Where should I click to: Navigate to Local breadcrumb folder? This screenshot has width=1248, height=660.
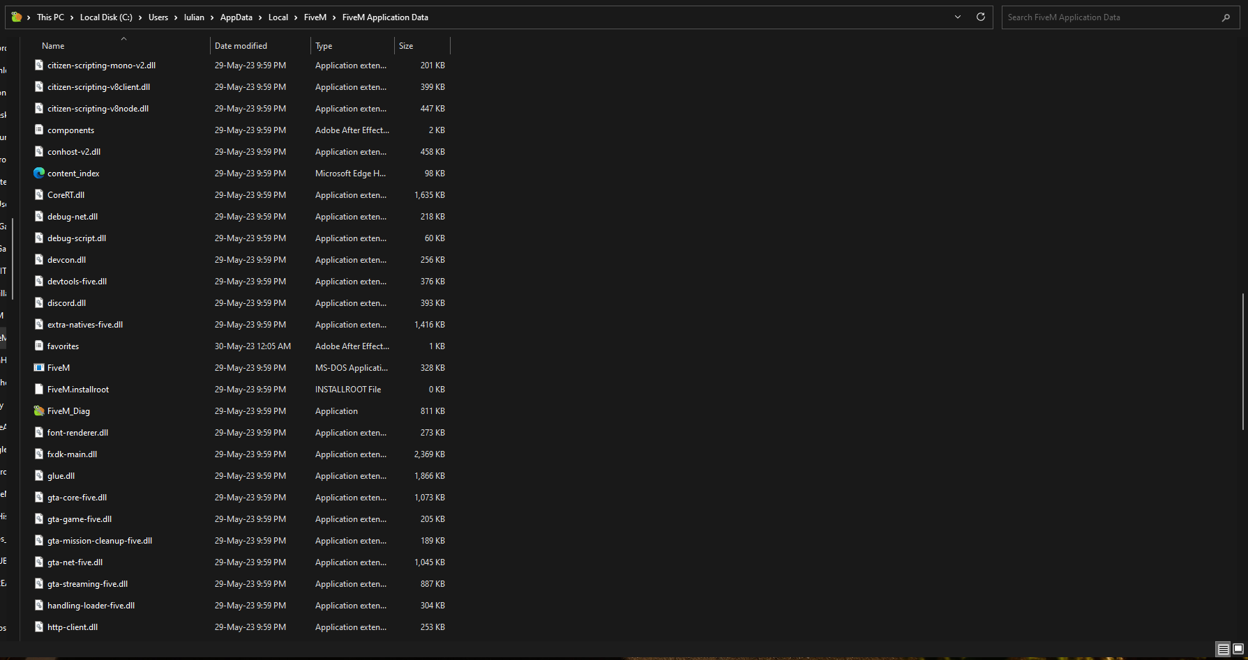(278, 17)
